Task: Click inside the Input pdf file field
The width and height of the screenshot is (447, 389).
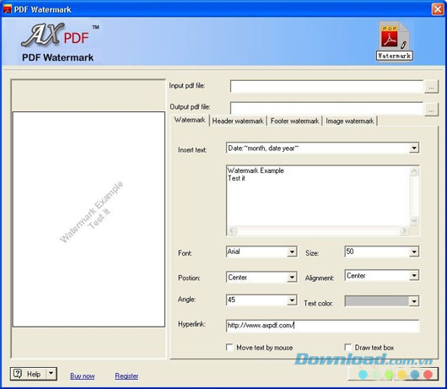Action: [x=326, y=87]
